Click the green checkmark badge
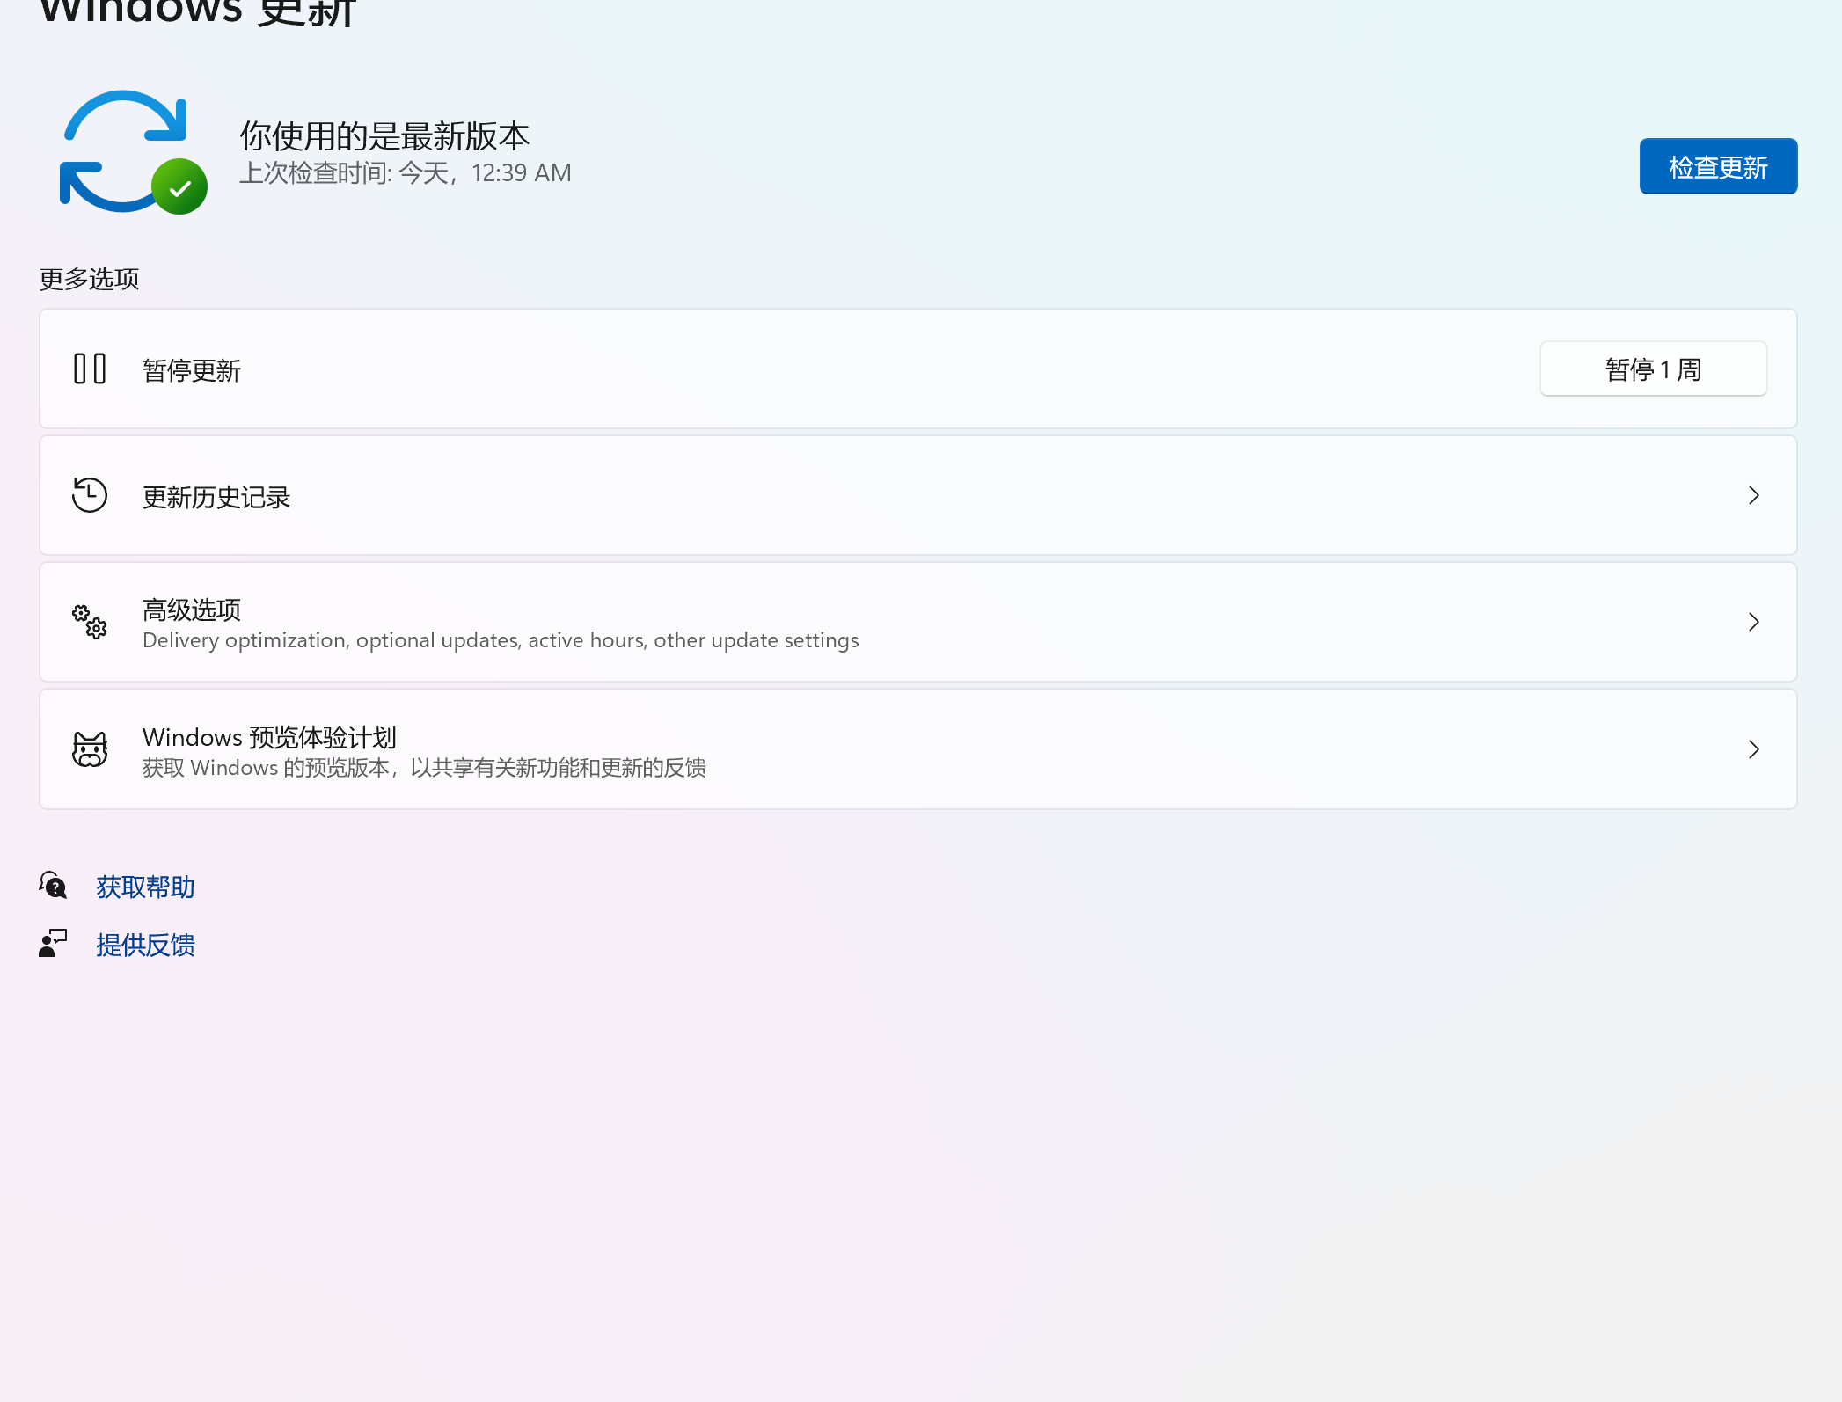The width and height of the screenshot is (1842, 1402). pyautogui.click(x=179, y=186)
